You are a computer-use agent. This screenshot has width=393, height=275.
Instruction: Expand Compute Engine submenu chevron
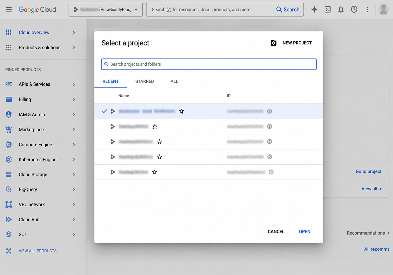(x=74, y=144)
